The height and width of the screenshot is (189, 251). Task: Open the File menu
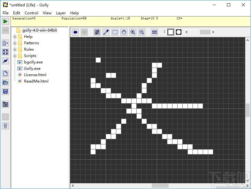6,13
